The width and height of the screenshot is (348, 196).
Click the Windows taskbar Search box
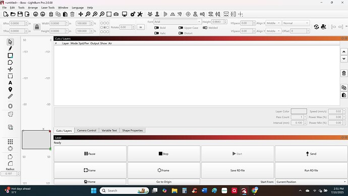pyautogui.click(x=124, y=190)
